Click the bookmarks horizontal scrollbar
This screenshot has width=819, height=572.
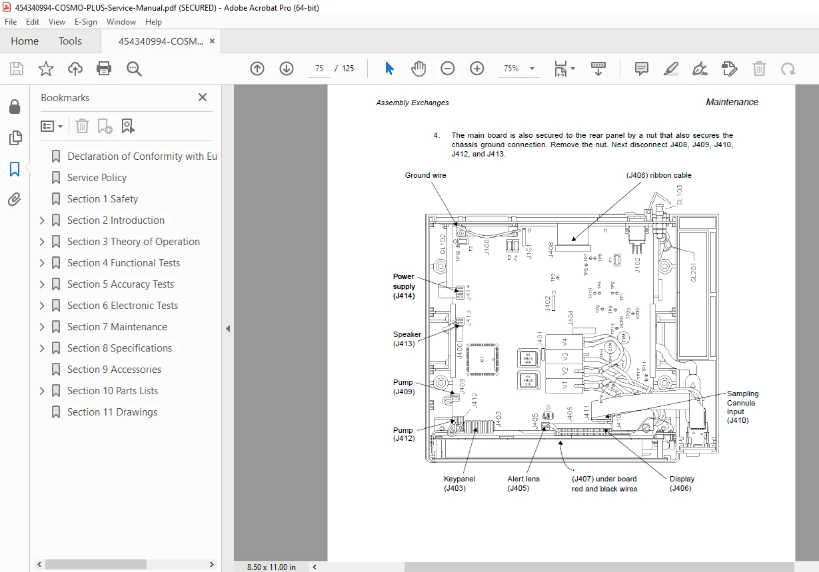click(x=96, y=565)
